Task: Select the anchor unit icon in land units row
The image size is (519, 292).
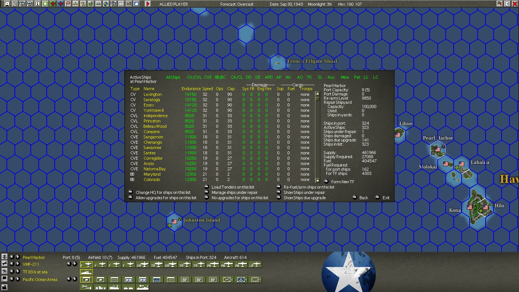Action: [241, 280]
